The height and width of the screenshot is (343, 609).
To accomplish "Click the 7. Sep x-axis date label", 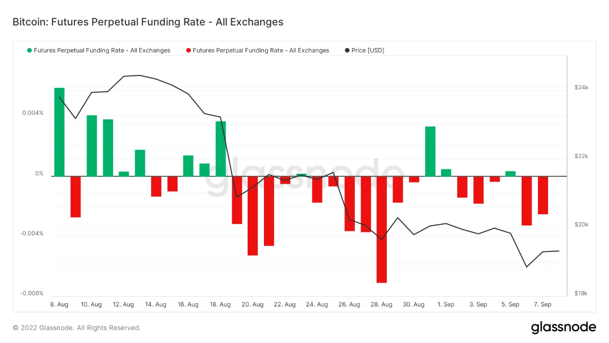I will pos(543,305).
